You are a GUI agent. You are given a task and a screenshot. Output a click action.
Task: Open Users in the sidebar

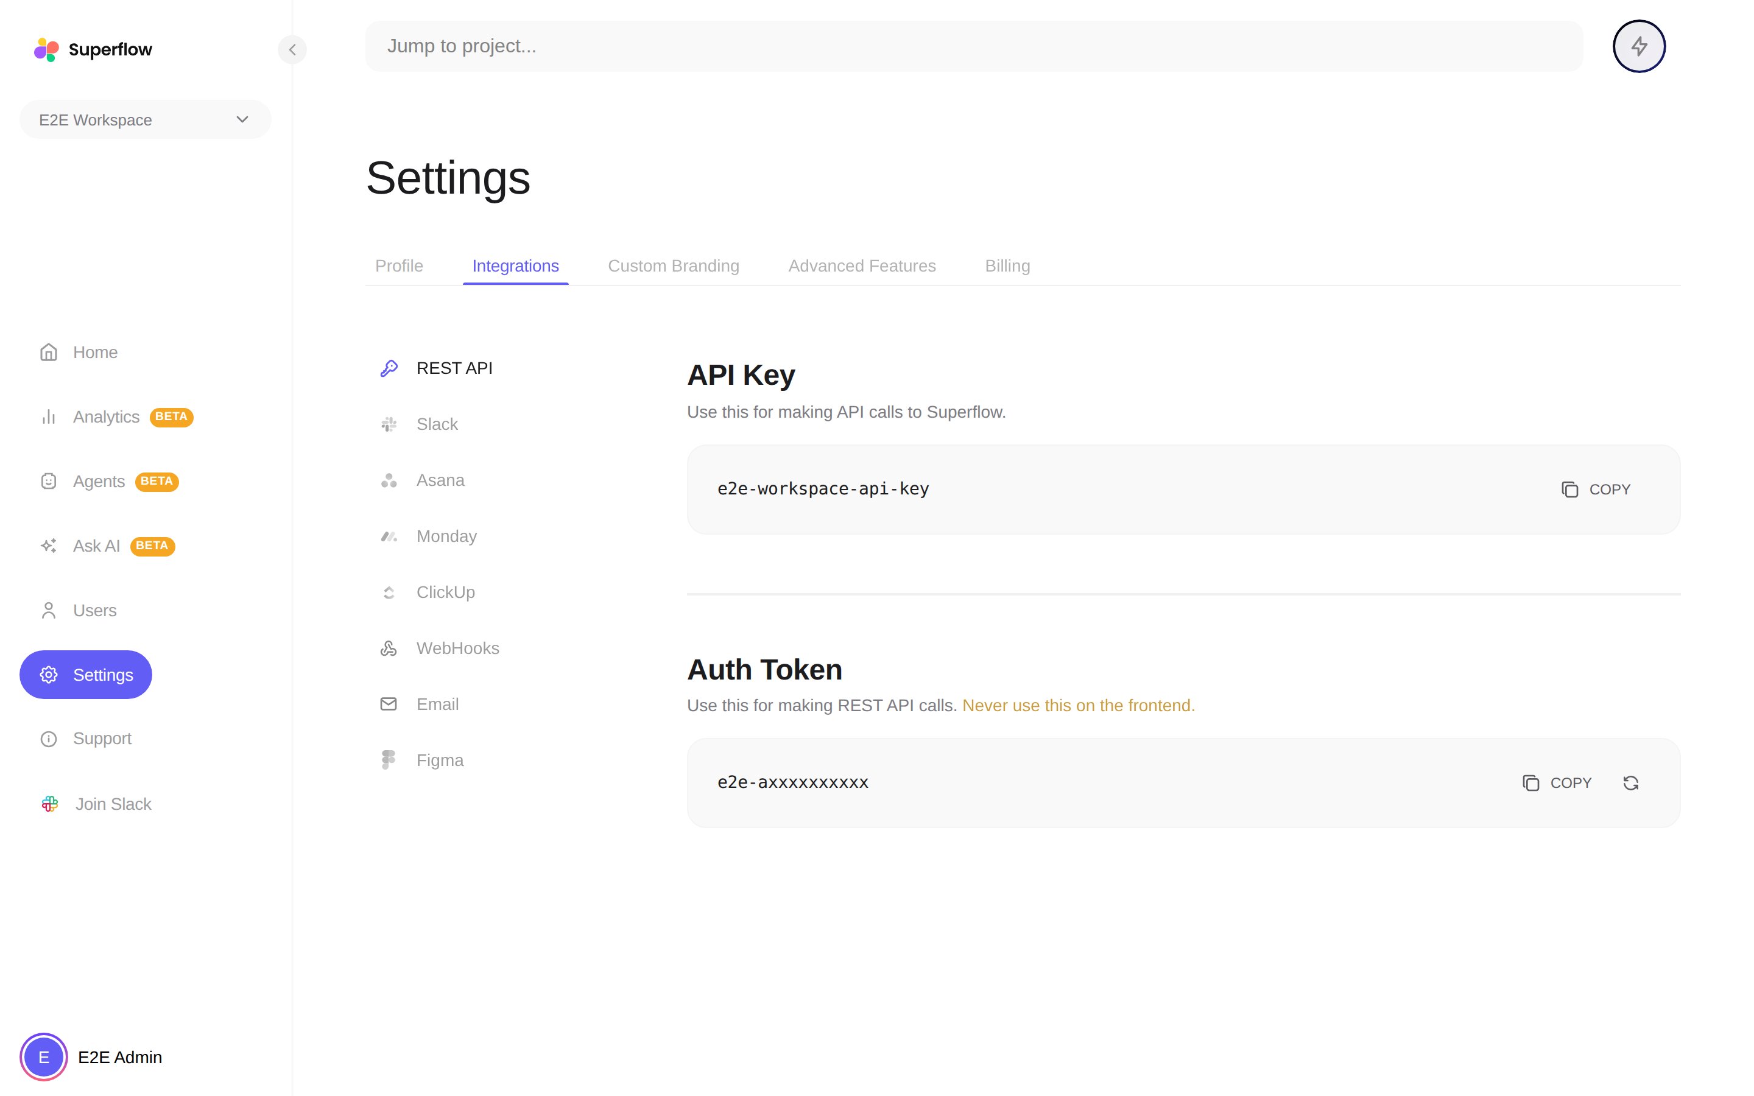[79, 610]
